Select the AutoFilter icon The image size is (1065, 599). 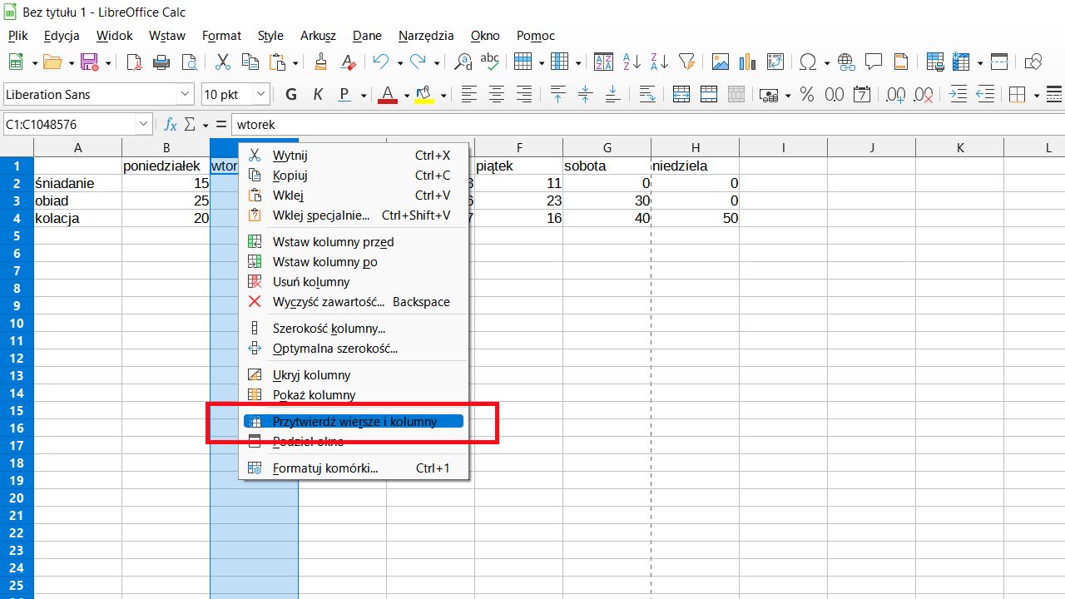(686, 62)
